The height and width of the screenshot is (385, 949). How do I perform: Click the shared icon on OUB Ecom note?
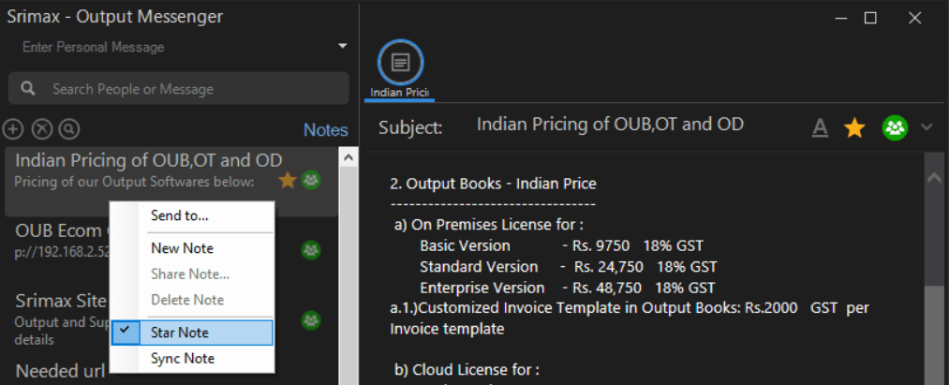tap(311, 249)
